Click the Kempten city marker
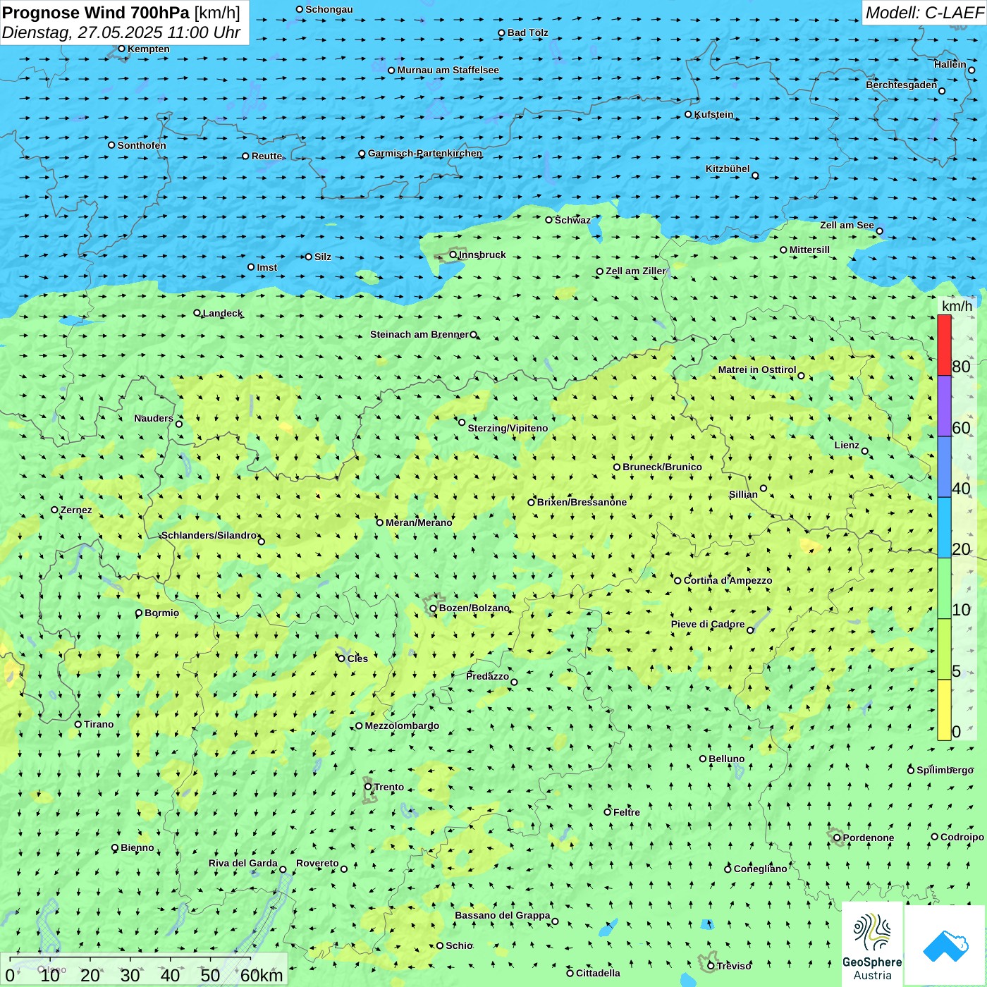The width and height of the screenshot is (987, 987). 122,49
